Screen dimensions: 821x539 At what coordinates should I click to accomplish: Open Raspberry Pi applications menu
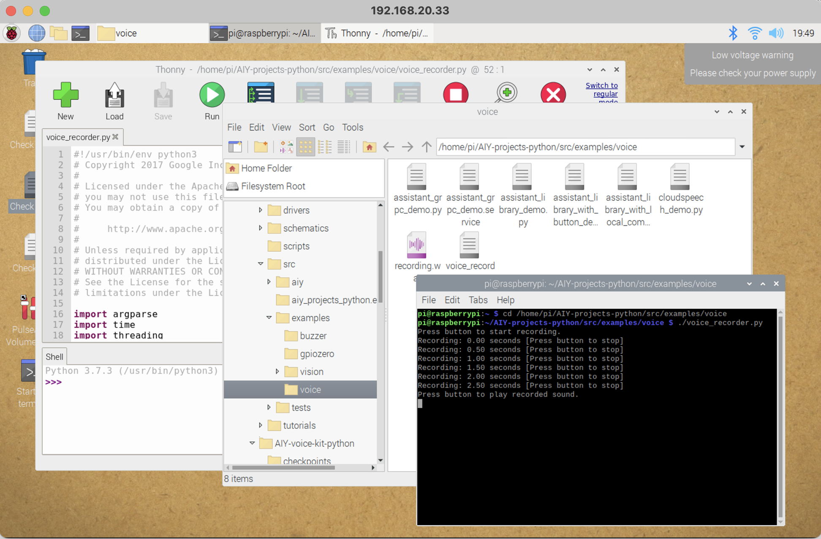pyautogui.click(x=12, y=33)
